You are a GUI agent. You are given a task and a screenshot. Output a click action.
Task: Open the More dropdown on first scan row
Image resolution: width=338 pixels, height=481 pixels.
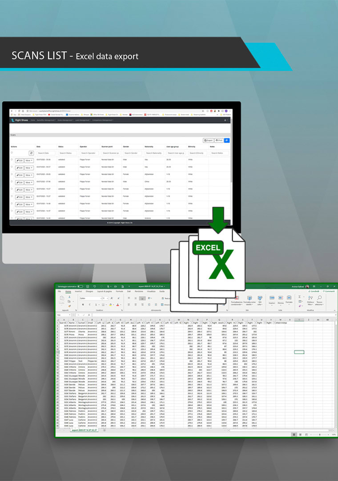point(29,160)
